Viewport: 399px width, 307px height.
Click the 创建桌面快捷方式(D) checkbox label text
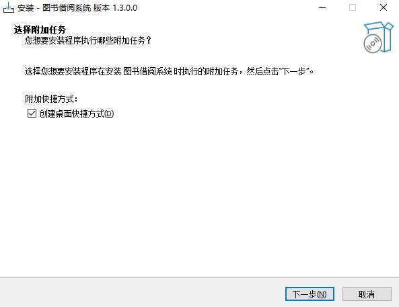77,114
